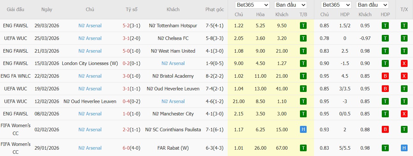
Task: Click Nữ Arsenal away link versus London City Lionesses
Action: tap(173, 63)
